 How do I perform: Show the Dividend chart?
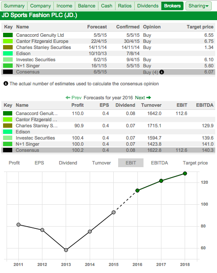tap(68, 163)
